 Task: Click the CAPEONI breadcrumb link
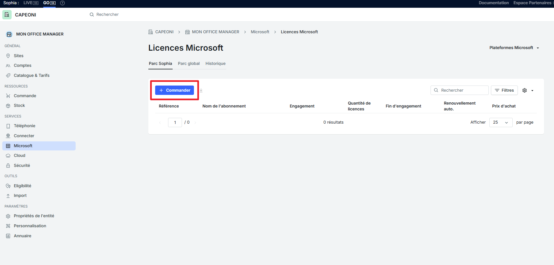point(164,32)
